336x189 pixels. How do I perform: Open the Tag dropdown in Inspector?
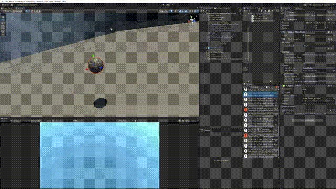[x=299, y=15]
